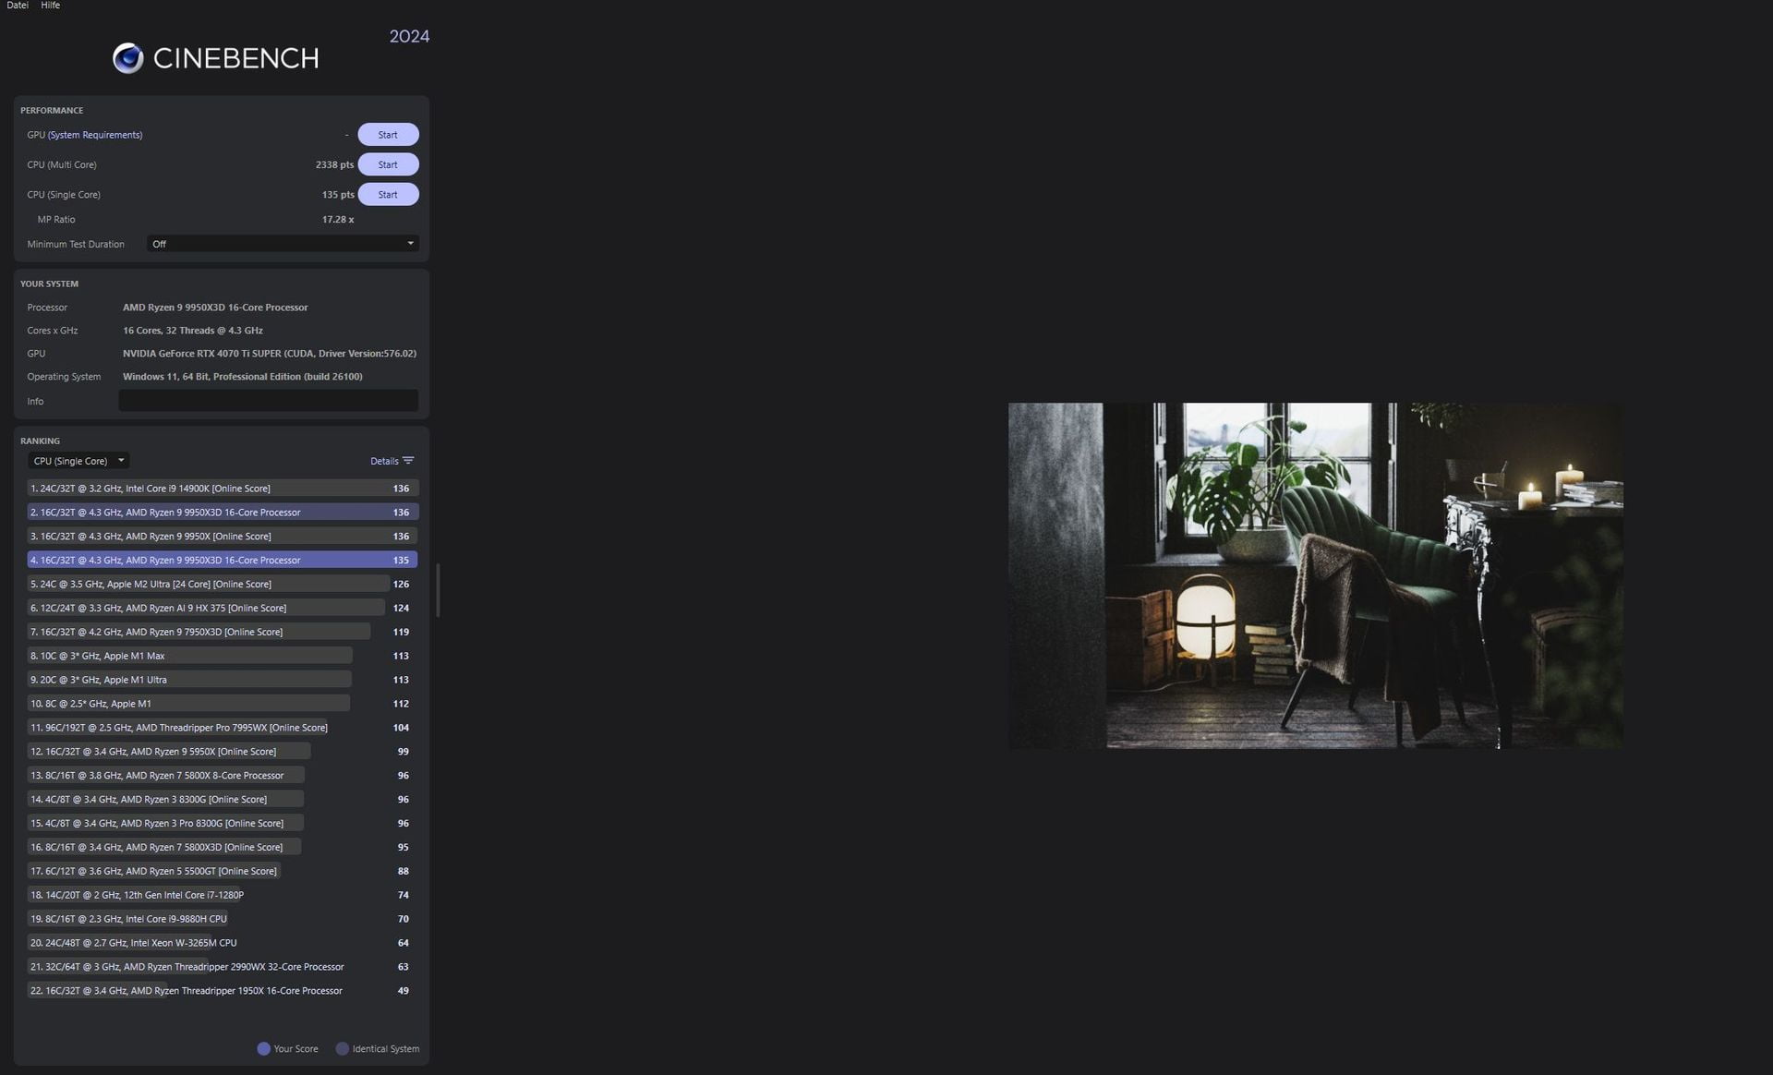
Task: Open the Hilfe menu
Action: pyautogui.click(x=51, y=6)
